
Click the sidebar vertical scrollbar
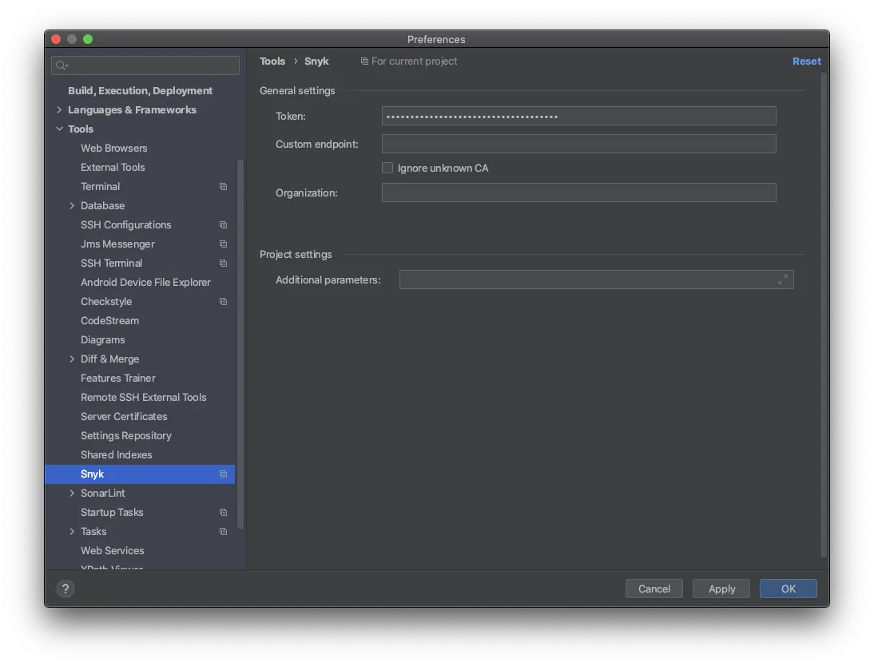(x=240, y=343)
